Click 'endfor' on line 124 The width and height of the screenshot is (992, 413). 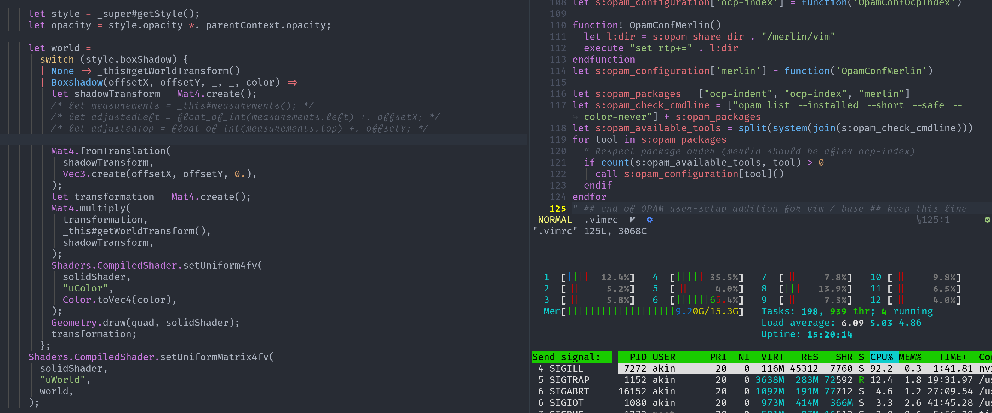(x=589, y=197)
